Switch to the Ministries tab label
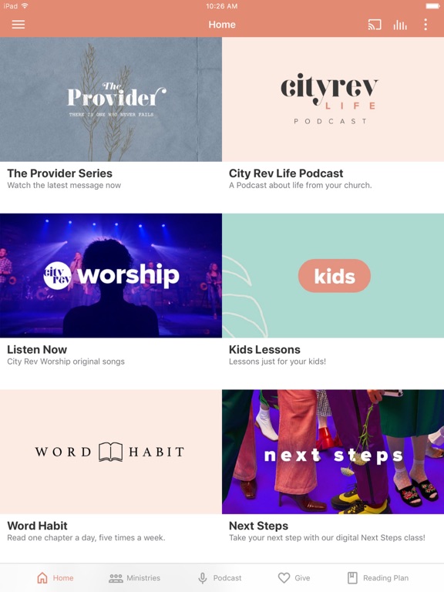Image resolution: width=444 pixels, height=592 pixels. [x=143, y=578]
